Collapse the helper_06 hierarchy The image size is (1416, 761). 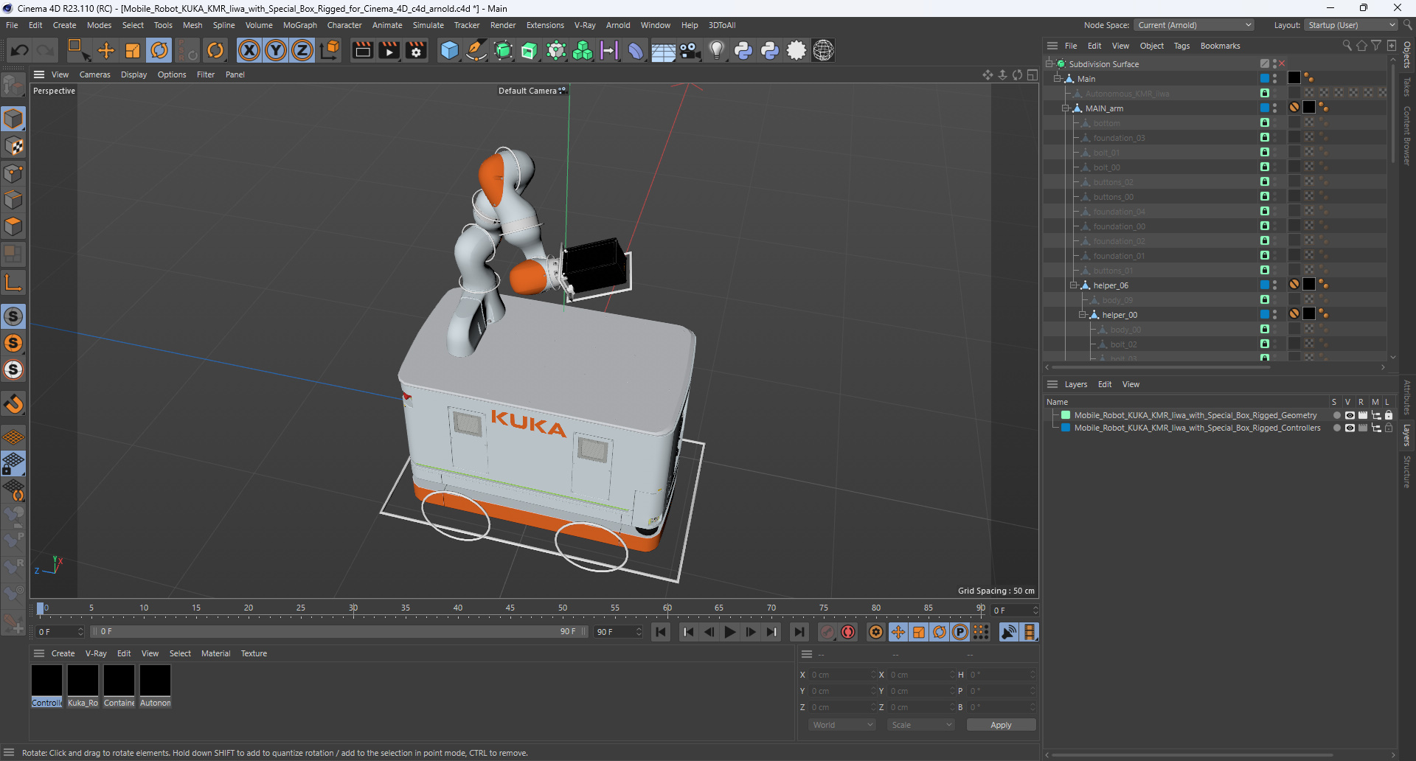click(1074, 285)
